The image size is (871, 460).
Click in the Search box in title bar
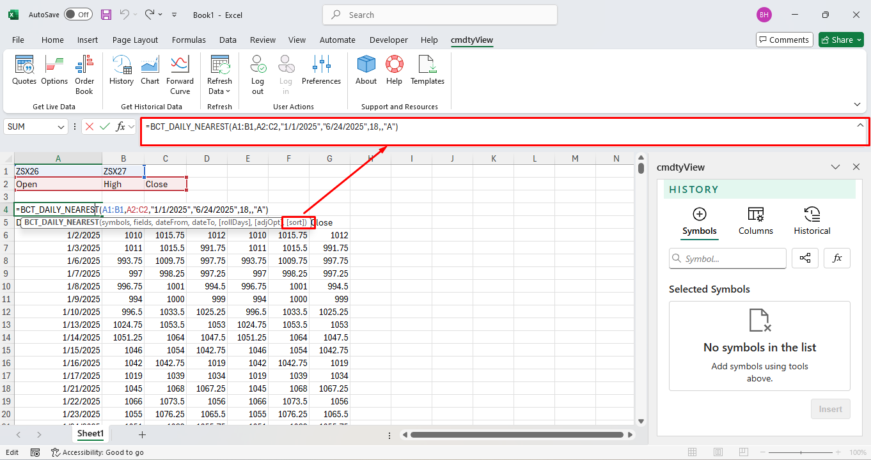click(440, 15)
